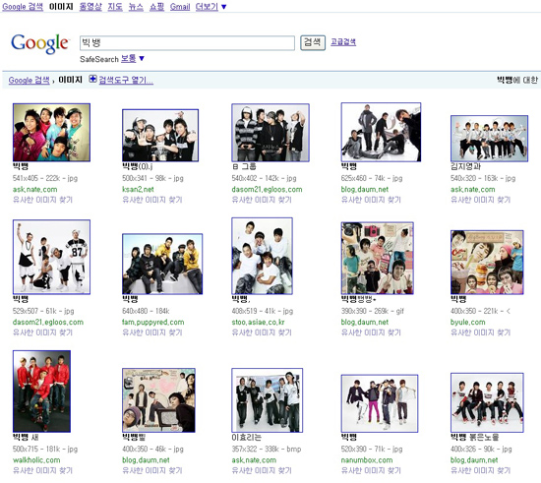Click the 검색 search button
This screenshot has height=483, width=541.
[313, 42]
